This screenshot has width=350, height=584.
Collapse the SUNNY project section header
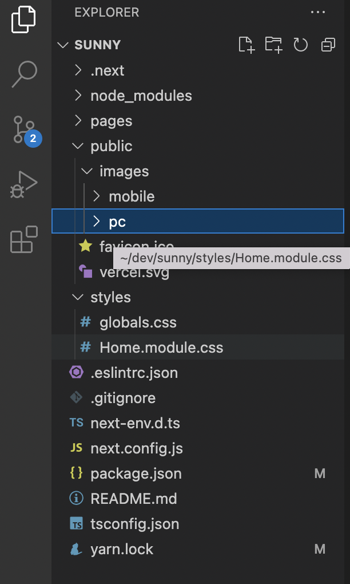pyautogui.click(x=97, y=45)
